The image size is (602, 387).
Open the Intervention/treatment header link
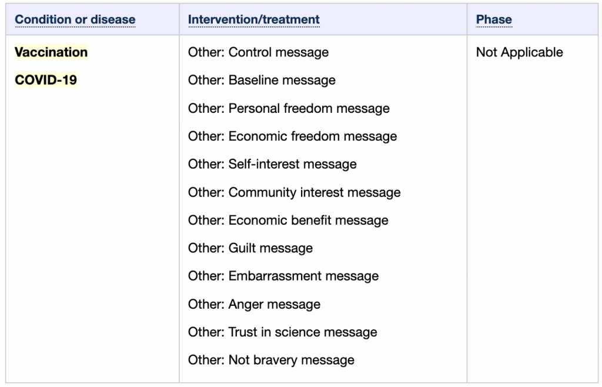pos(254,19)
